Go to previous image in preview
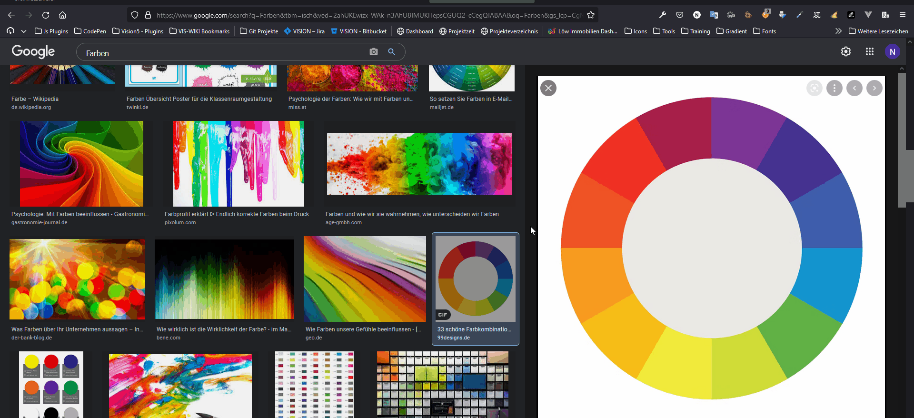Viewport: 914px width, 418px height. [x=854, y=88]
